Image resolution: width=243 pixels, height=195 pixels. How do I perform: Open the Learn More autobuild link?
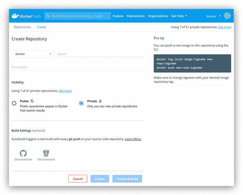coord(133,139)
